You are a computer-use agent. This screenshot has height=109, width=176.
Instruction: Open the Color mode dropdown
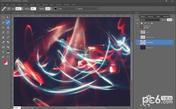(67, 9)
